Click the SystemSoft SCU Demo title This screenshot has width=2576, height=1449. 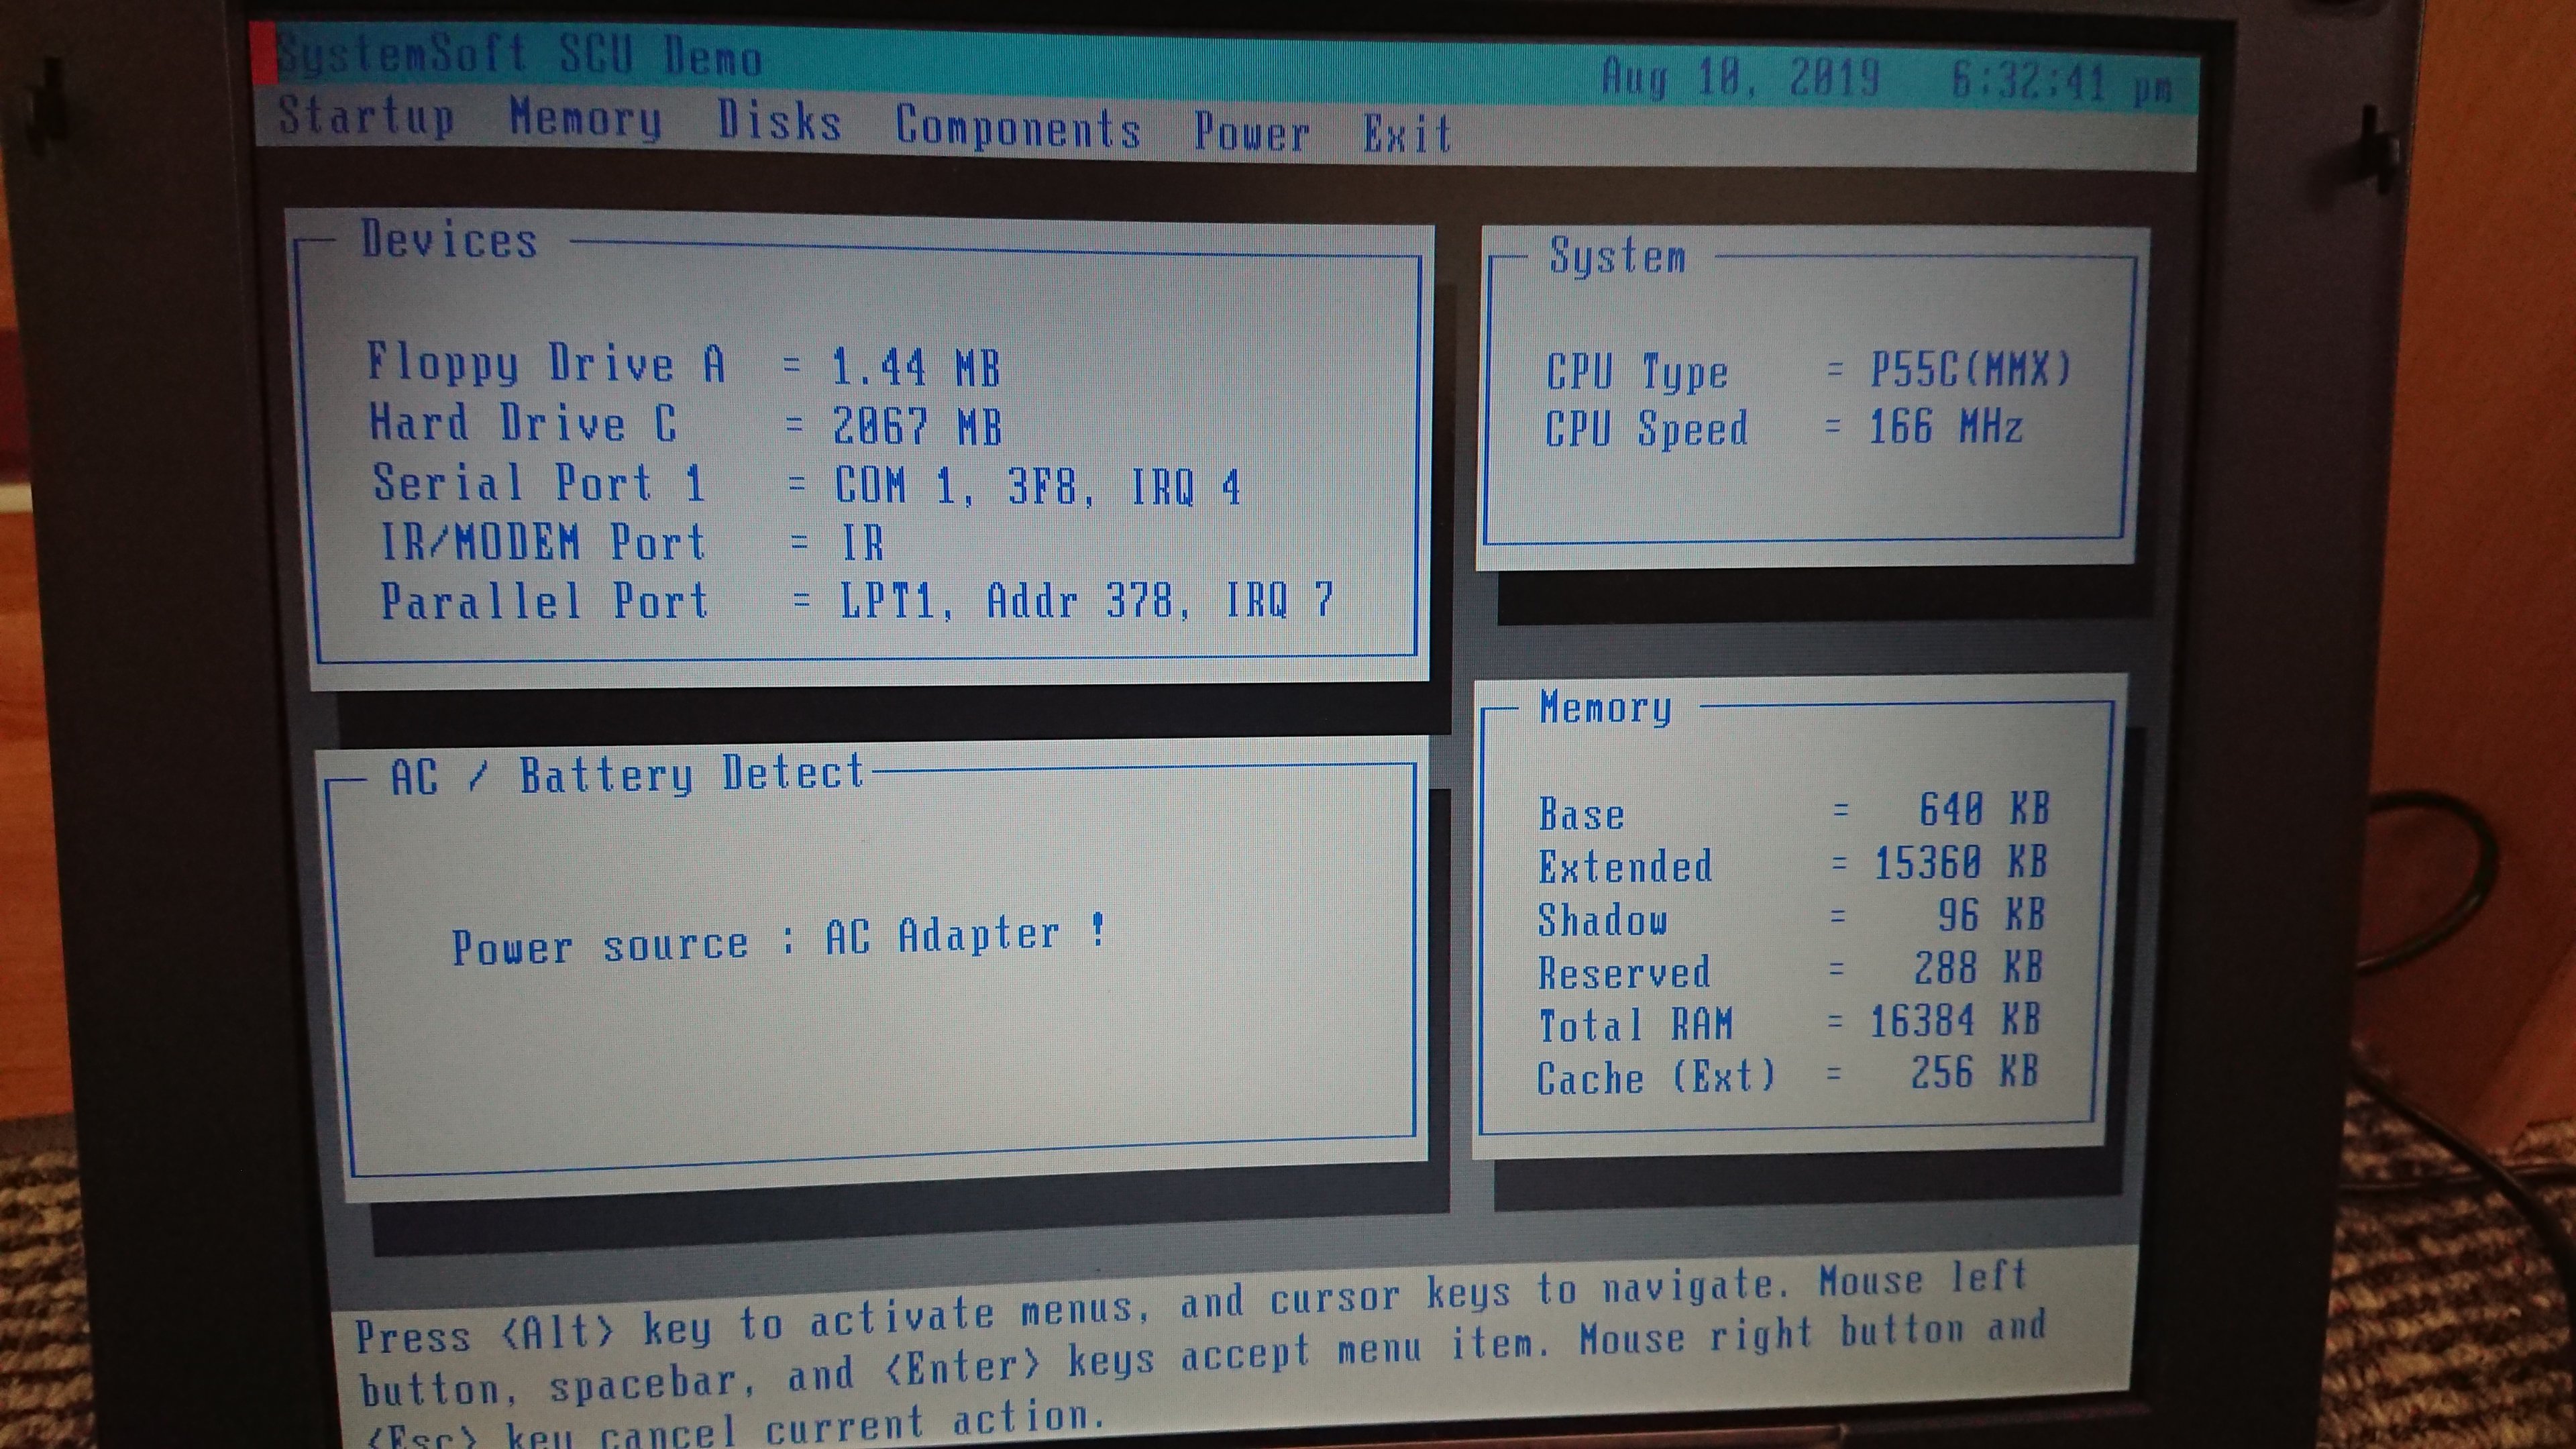click(x=520, y=55)
